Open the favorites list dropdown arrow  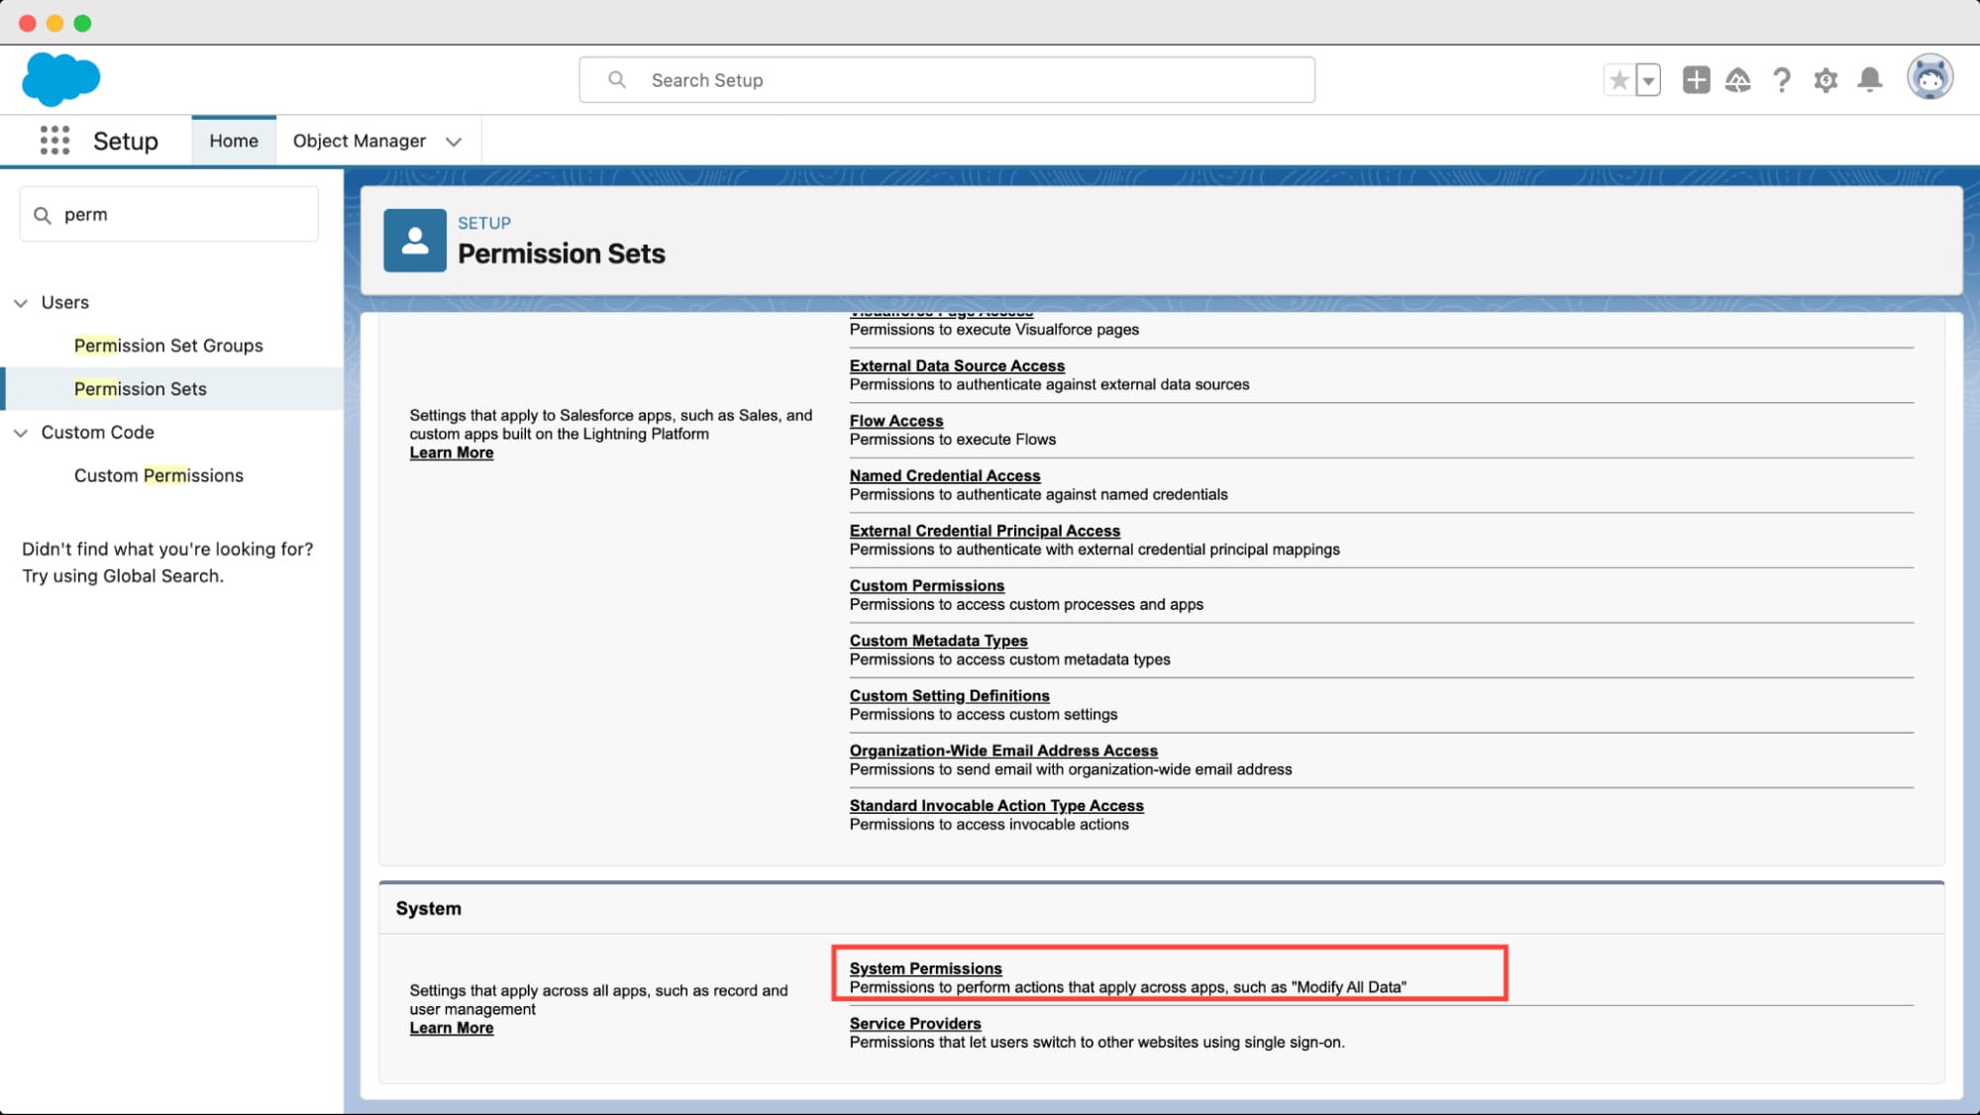(1648, 80)
